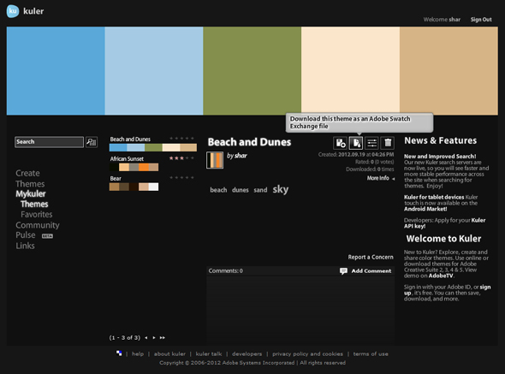
Task: Click Sign Out link
Action: pyautogui.click(x=481, y=20)
